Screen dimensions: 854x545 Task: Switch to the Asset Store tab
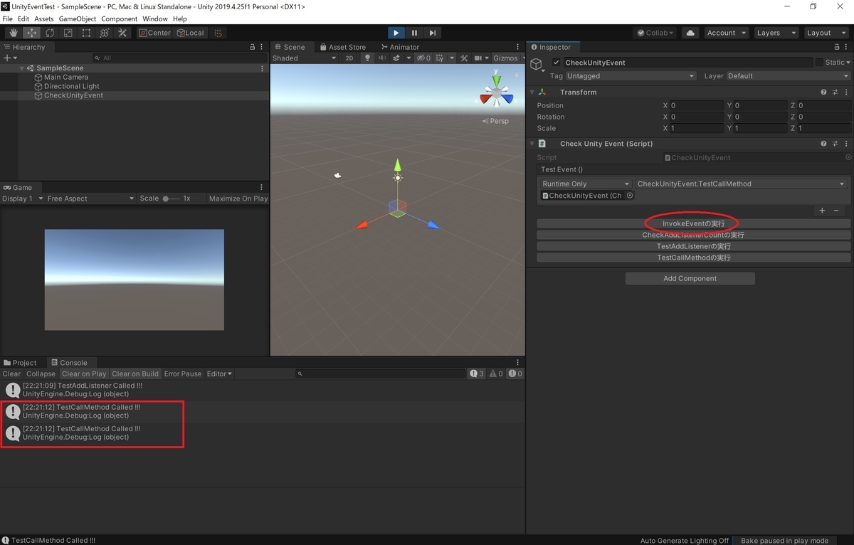[x=342, y=47]
